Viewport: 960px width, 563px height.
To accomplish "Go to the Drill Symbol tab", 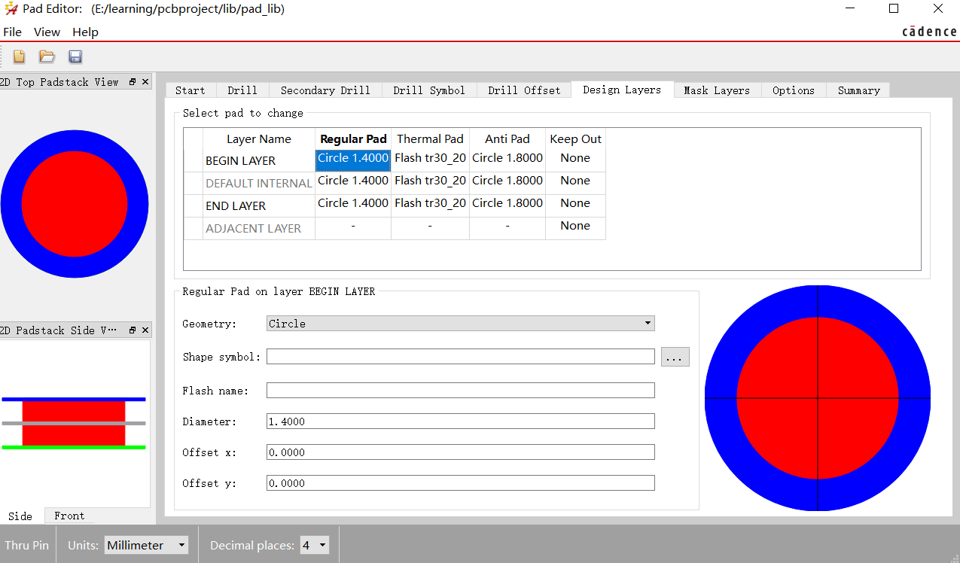I will [x=429, y=90].
